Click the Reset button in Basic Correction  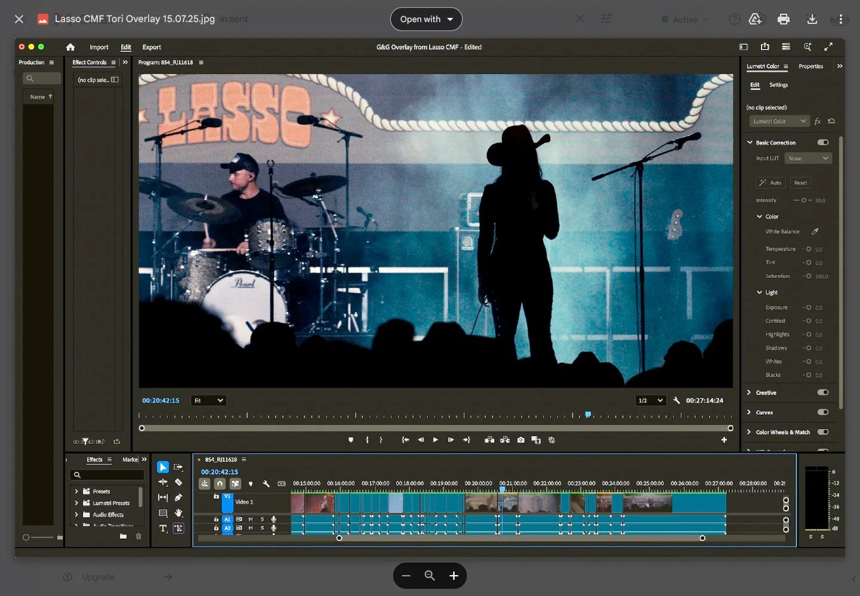(800, 183)
